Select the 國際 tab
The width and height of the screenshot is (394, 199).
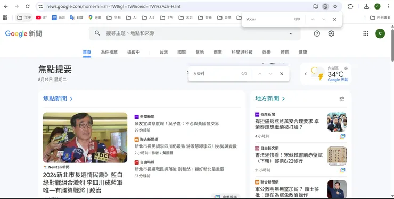tap(182, 52)
